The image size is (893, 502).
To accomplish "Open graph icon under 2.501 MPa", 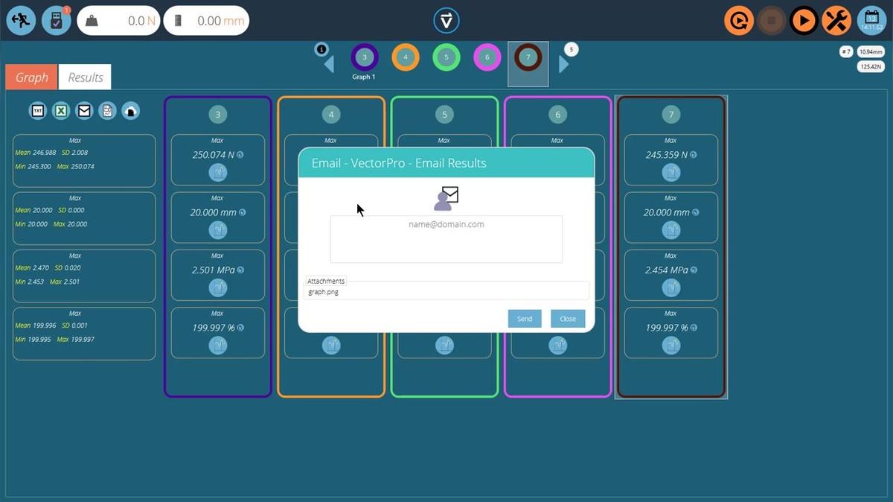I will click(218, 287).
